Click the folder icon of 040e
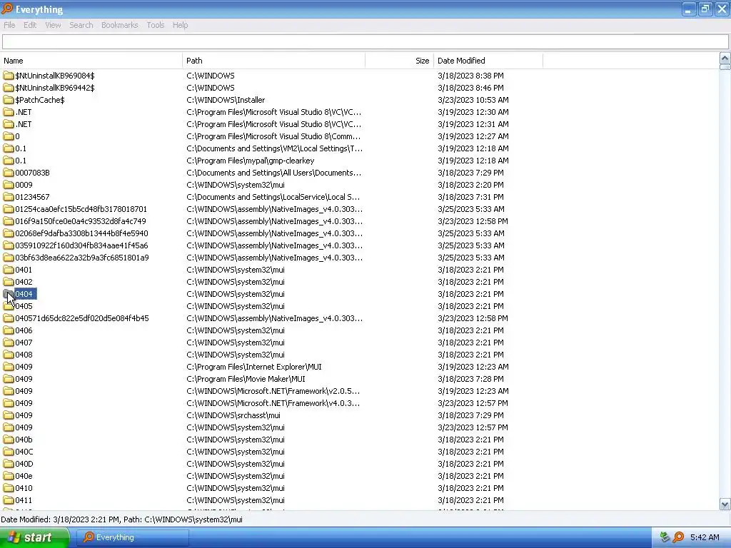 (x=9, y=476)
